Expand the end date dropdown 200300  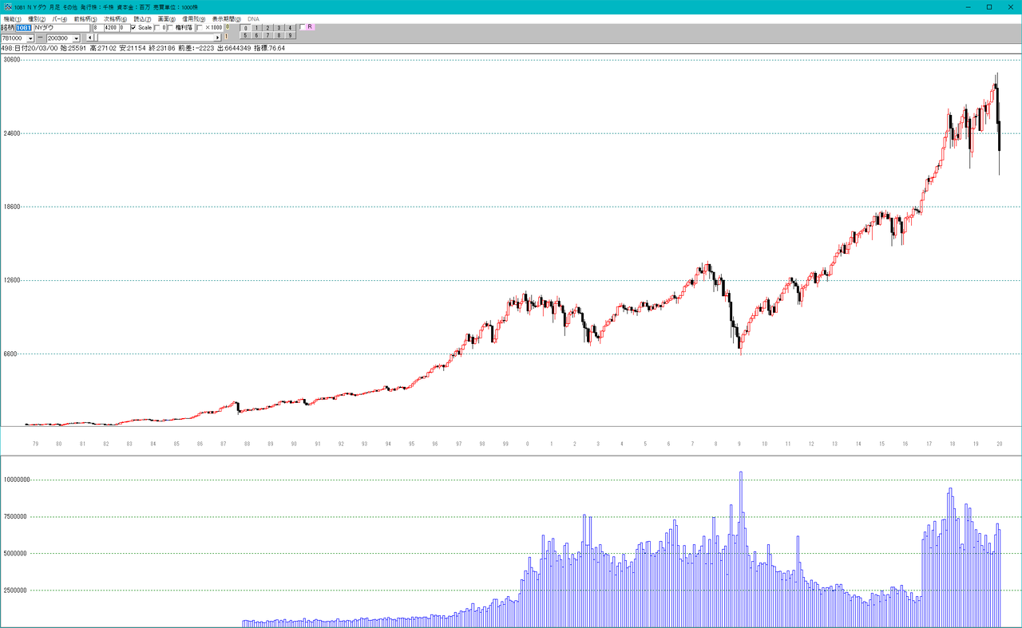77,38
